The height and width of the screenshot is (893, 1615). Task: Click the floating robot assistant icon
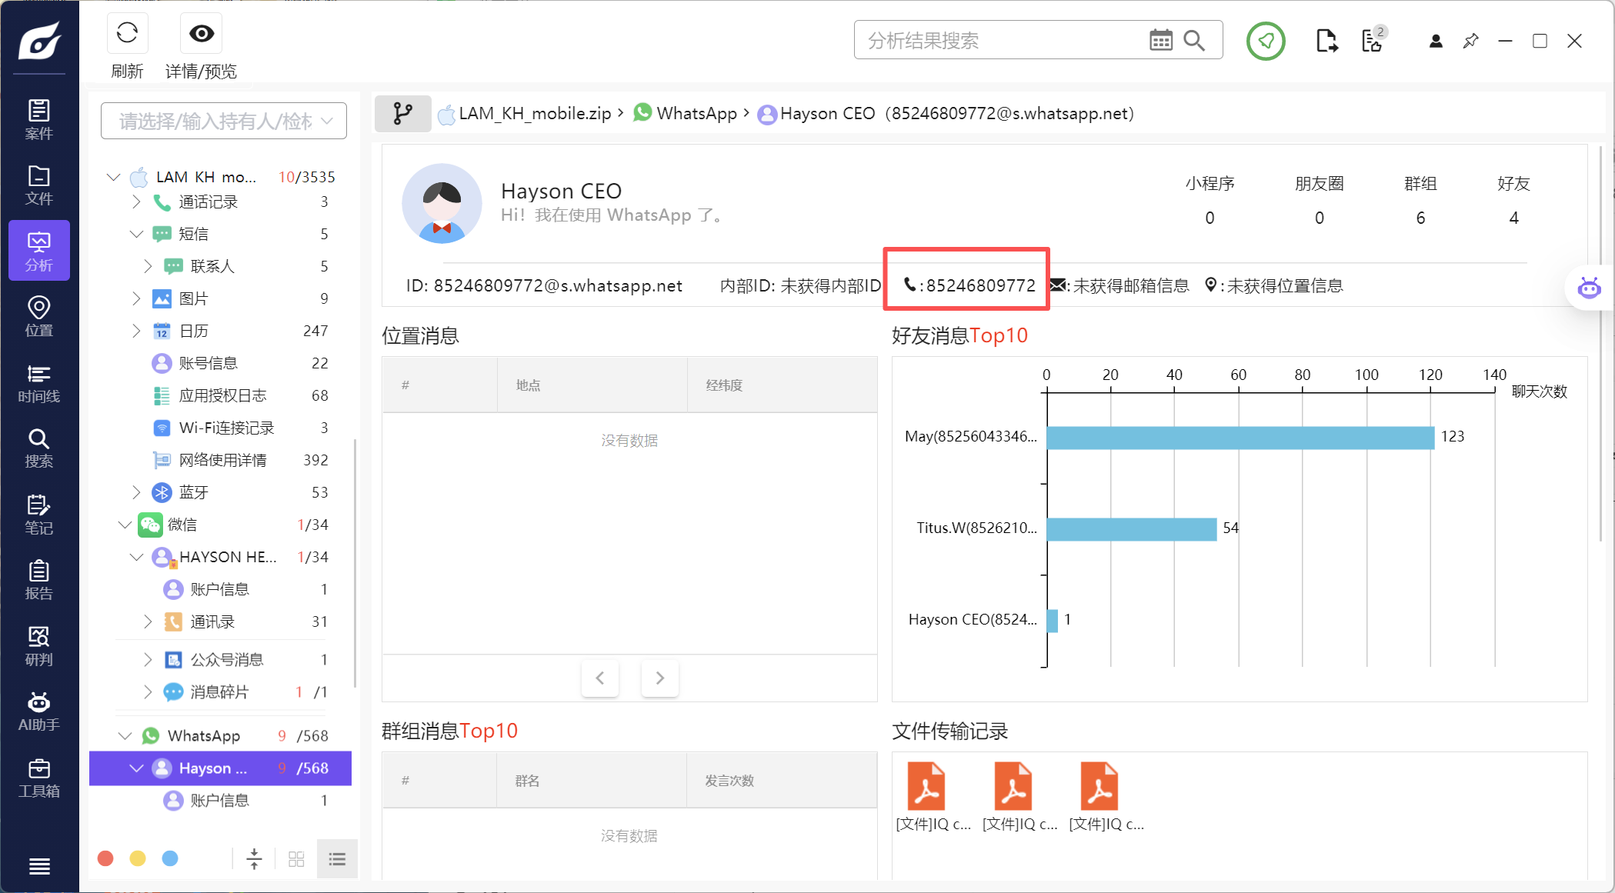pos(1589,288)
